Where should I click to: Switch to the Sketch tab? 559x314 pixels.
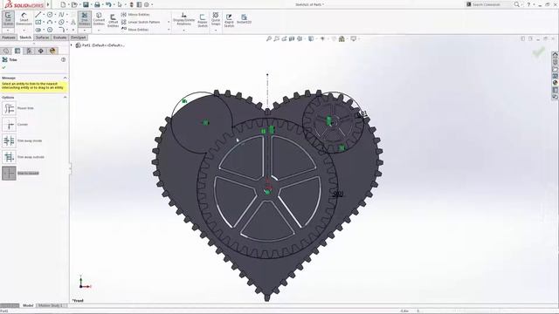[25, 38]
